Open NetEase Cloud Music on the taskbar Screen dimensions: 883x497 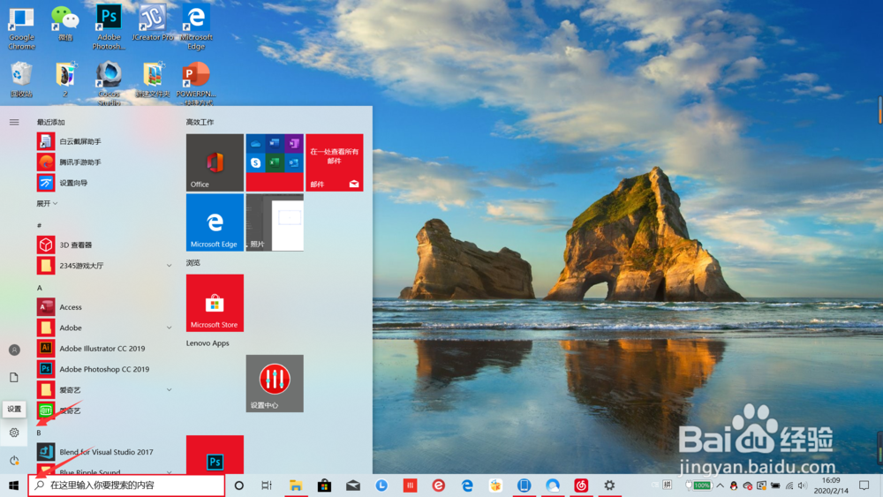tap(581, 486)
